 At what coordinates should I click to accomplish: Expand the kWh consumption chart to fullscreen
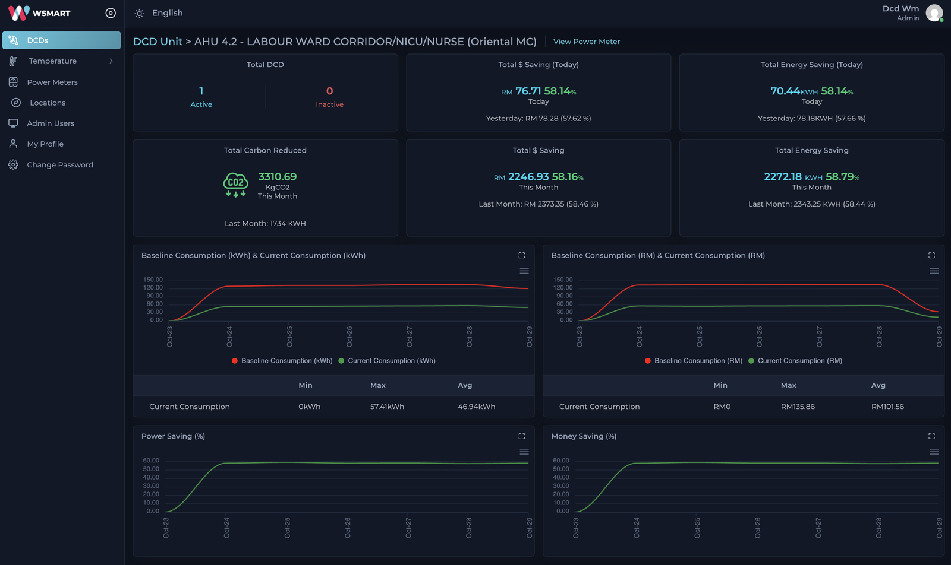(522, 255)
